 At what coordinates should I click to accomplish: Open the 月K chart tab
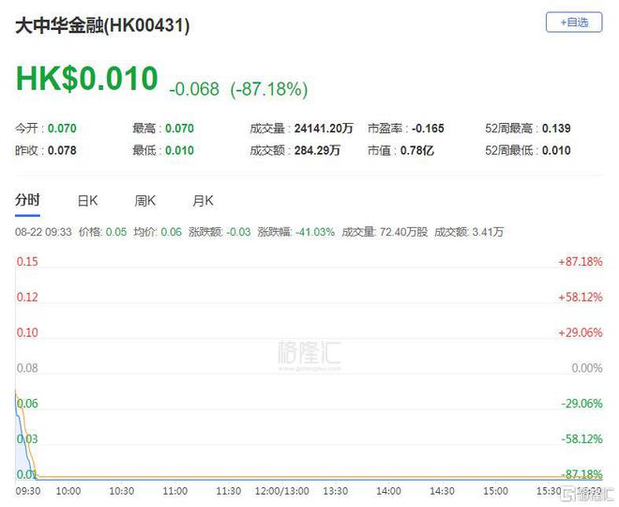203,201
